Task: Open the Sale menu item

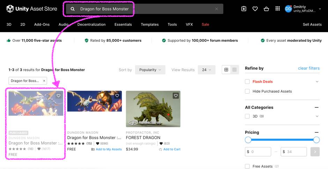Action: (206, 24)
